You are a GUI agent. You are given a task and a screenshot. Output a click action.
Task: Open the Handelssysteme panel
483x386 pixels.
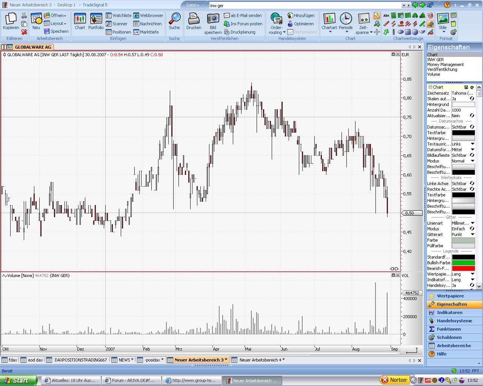[x=454, y=321]
